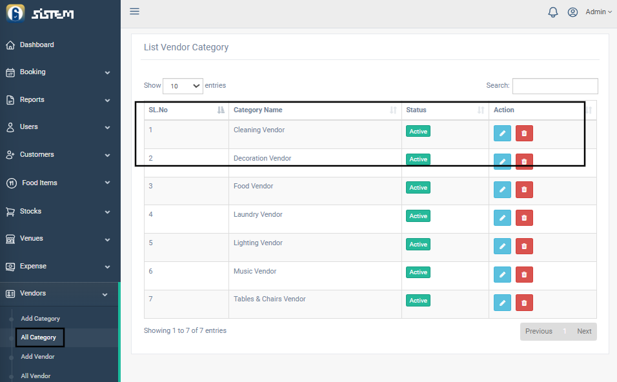Edit the Lighting Vendor category
The height and width of the screenshot is (382, 617).
(x=502, y=246)
